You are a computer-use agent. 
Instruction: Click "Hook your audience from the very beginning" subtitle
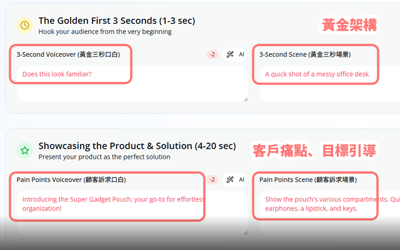click(x=104, y=31)
